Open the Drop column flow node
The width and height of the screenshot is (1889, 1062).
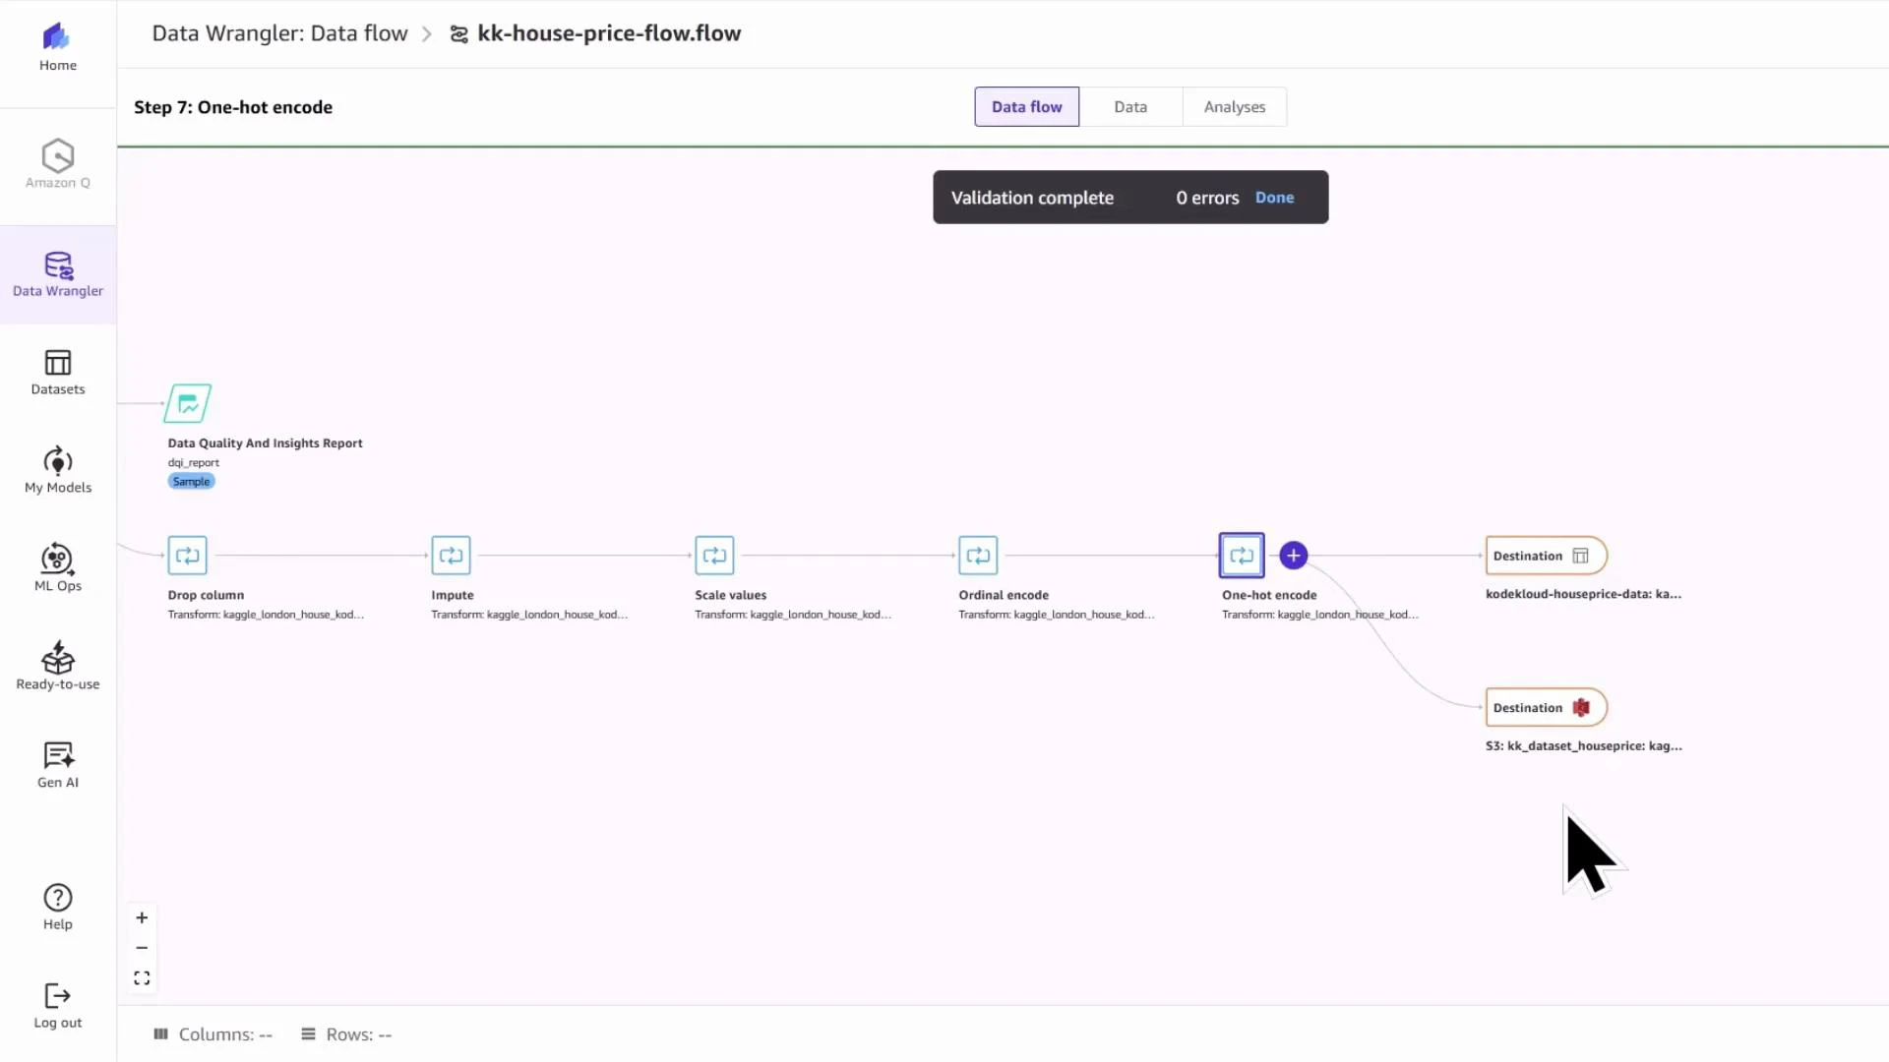[187, 555]
